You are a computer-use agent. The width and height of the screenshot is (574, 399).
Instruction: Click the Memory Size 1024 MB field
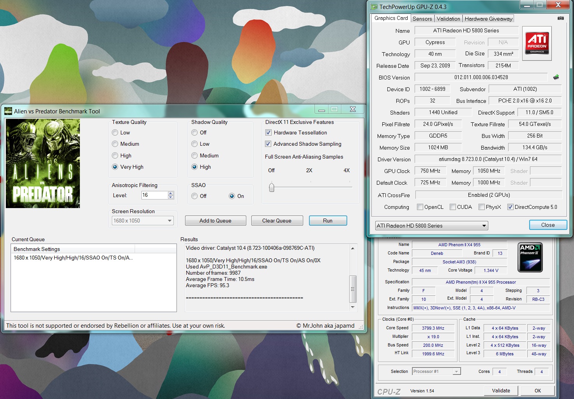pos(438,148)
